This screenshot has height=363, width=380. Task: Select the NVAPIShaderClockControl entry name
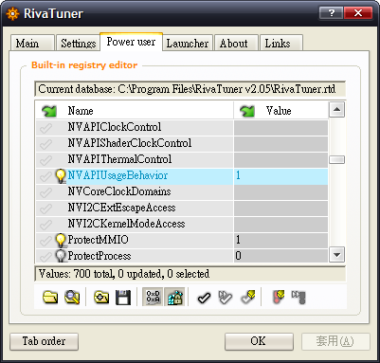coord(130,143)
